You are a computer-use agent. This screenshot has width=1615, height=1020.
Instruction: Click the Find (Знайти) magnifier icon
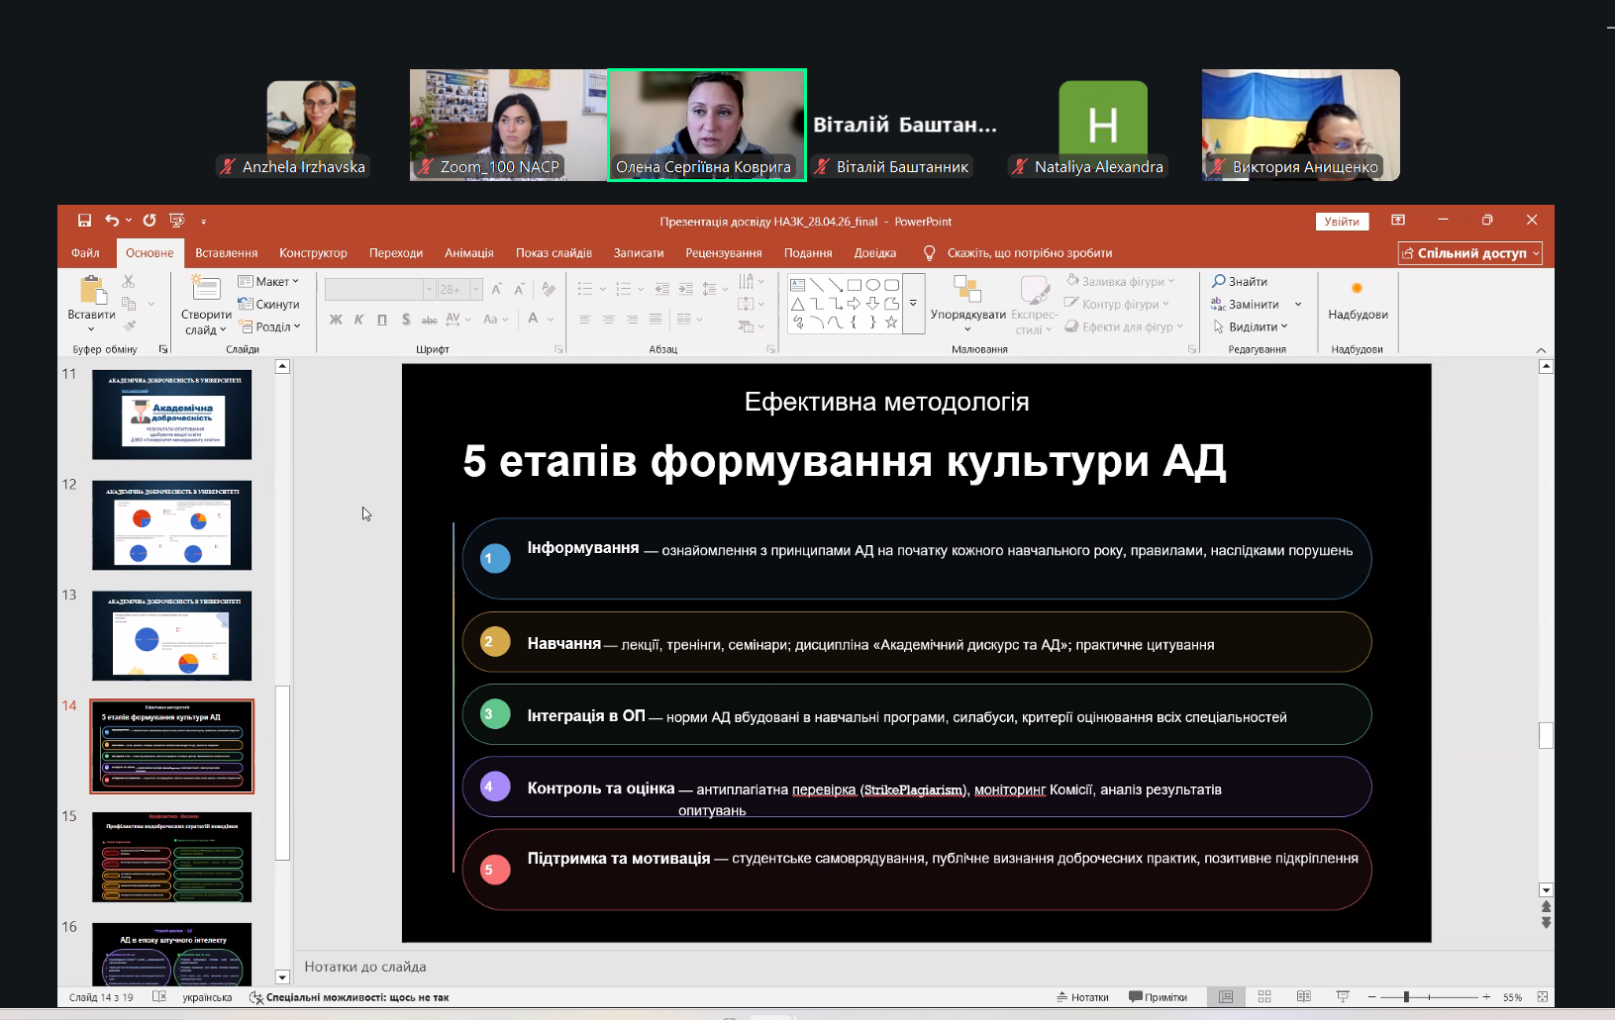point(1219,282)
